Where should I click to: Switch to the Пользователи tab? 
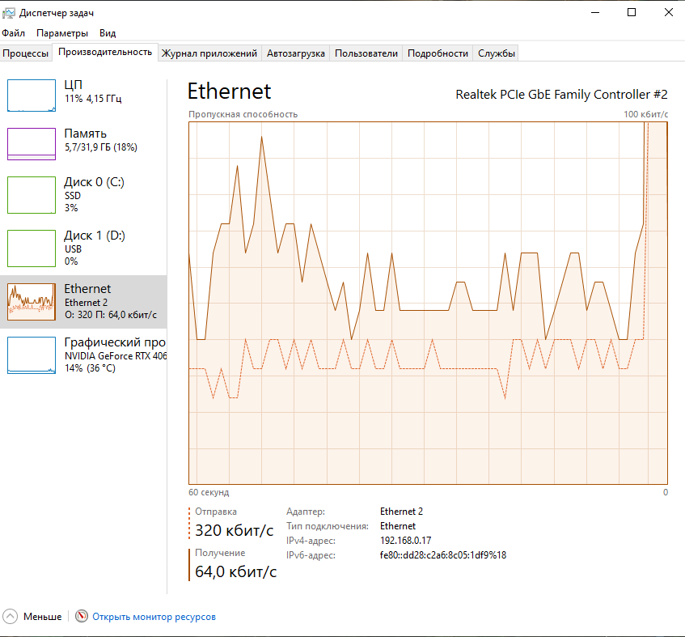coord(366,53)
